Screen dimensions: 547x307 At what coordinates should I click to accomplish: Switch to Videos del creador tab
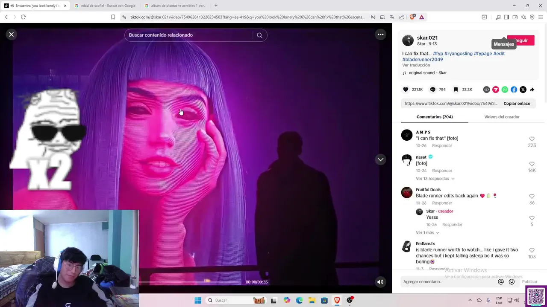tap(502, 117)
